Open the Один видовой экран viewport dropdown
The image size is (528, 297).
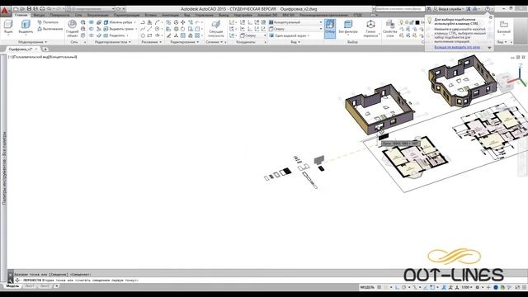click(290, 35)
